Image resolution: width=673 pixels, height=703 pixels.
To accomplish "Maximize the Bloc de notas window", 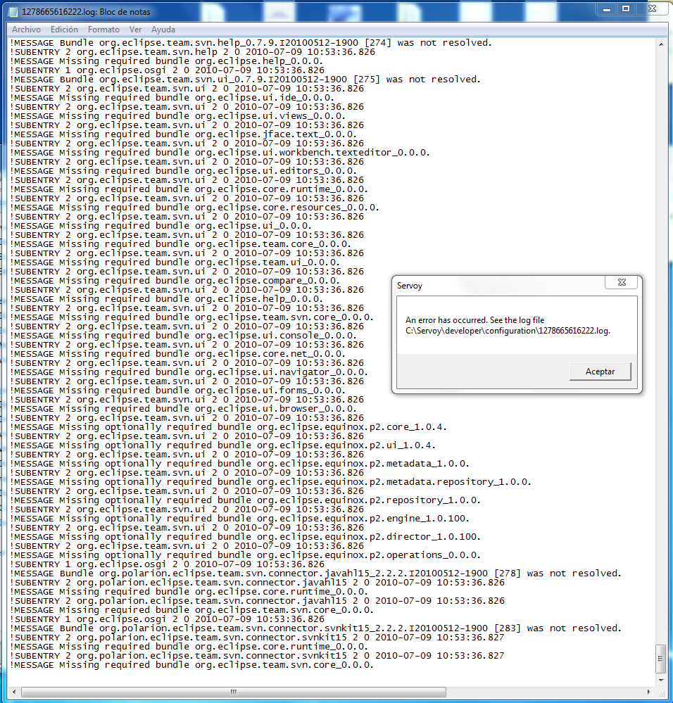I will click(x=626, y=8).
